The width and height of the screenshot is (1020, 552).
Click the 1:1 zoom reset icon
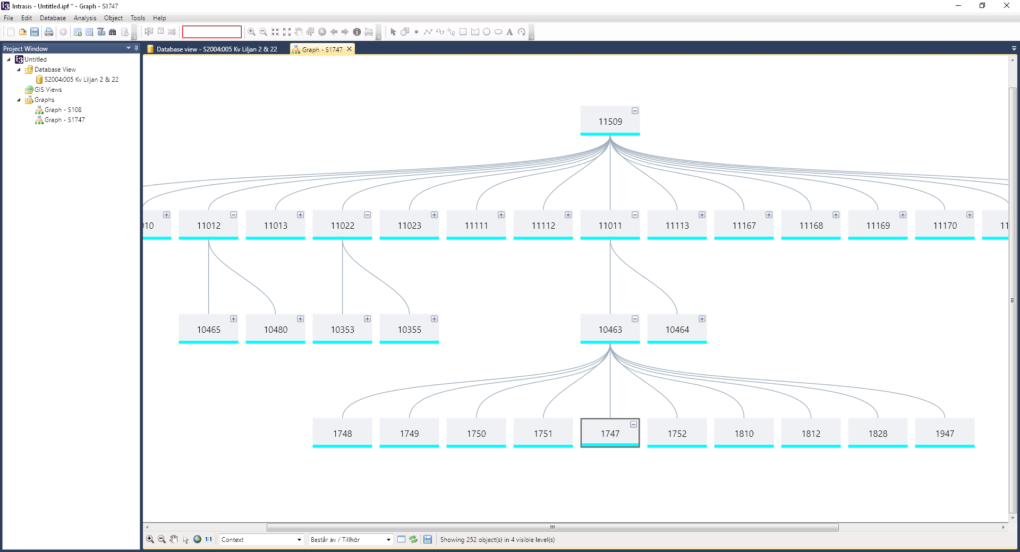point(209,539)
